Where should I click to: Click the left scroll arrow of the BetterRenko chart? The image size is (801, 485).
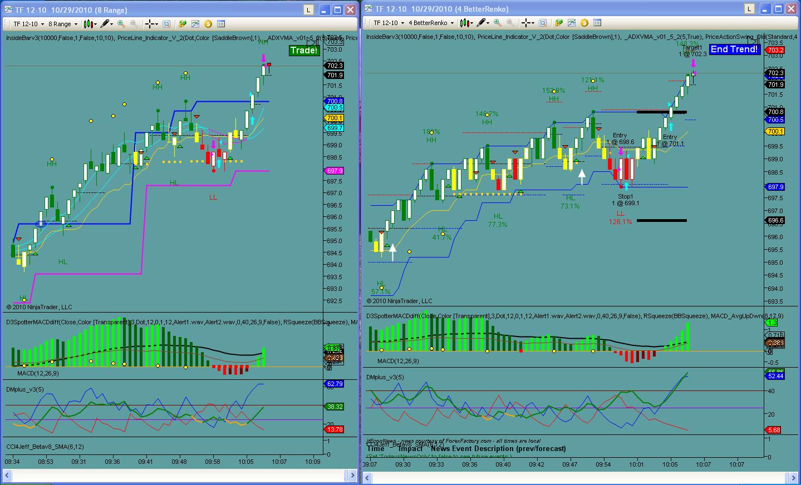(368, 478)
